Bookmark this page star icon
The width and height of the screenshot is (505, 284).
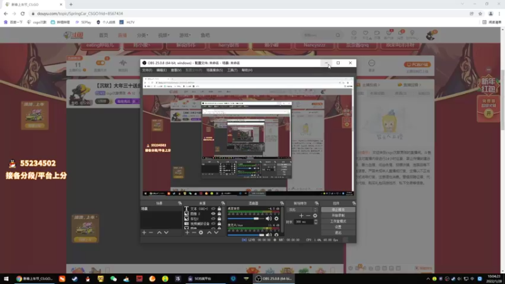click(480, 13)
